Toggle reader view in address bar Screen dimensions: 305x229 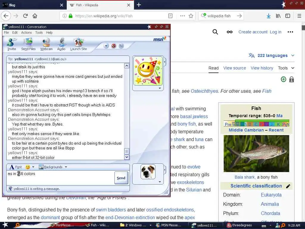[x=170, y=16]
